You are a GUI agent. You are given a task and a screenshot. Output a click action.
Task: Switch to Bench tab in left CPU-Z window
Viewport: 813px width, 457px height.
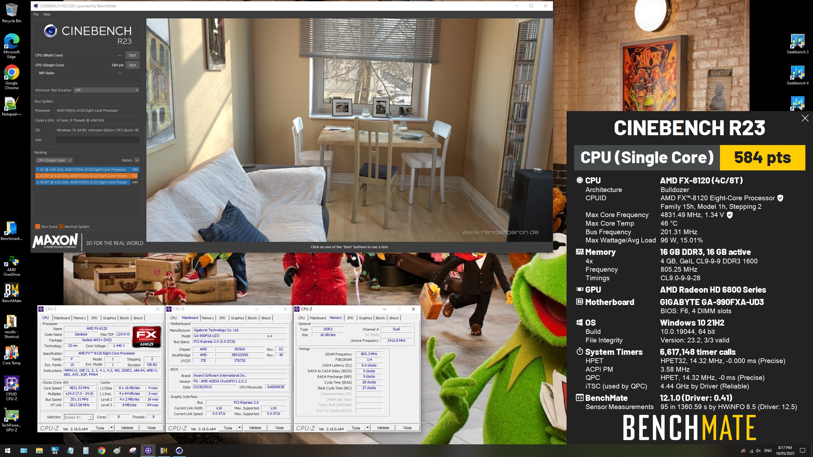tap(124, 318)
